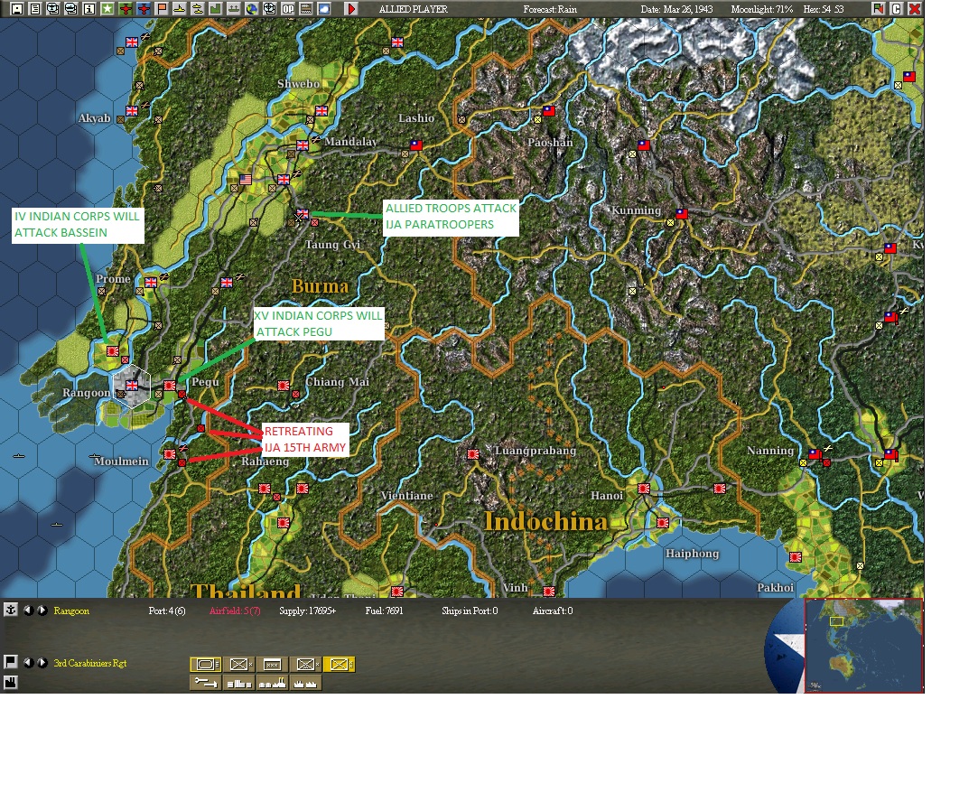Viewport: 978px width, 811px height.
Task: Open the document list icon in toolbar
Action: click(x=35, y=9)
